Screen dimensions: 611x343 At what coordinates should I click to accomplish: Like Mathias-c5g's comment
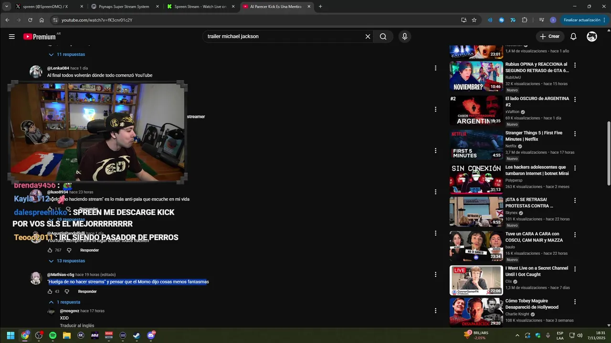click(50, 292)
